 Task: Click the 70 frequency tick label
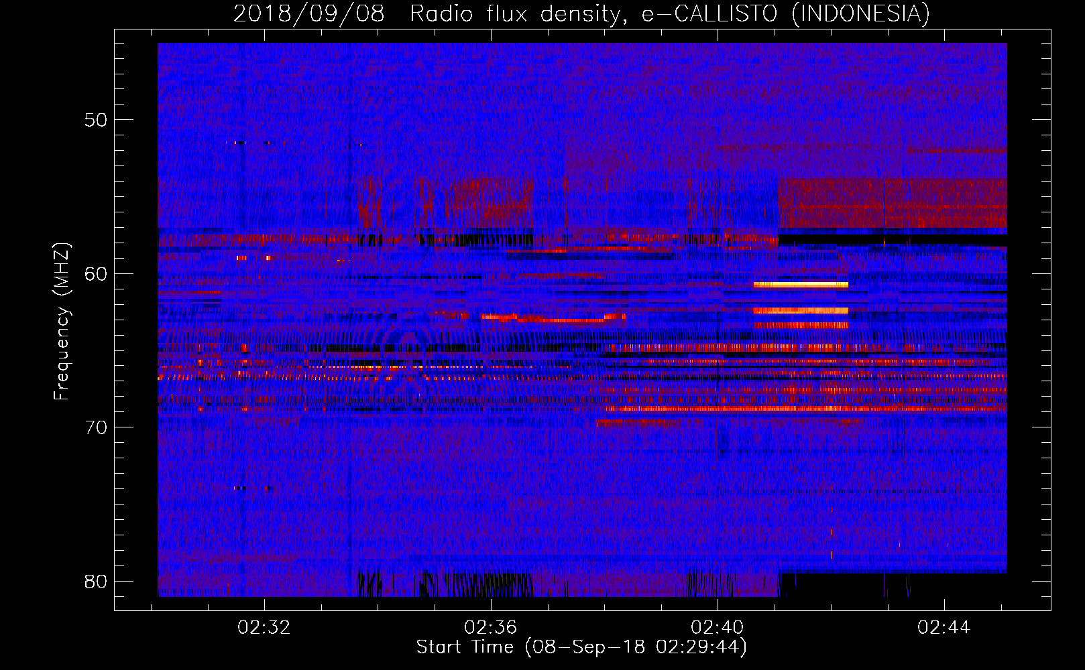pos(96,427)
